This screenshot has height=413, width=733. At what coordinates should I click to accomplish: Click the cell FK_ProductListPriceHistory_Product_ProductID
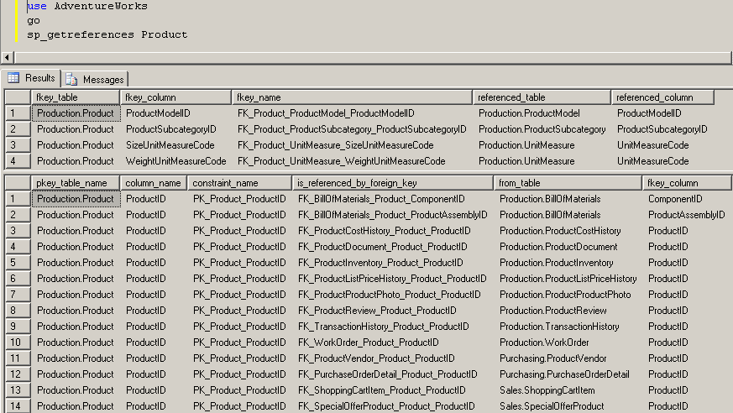point(392,279)
